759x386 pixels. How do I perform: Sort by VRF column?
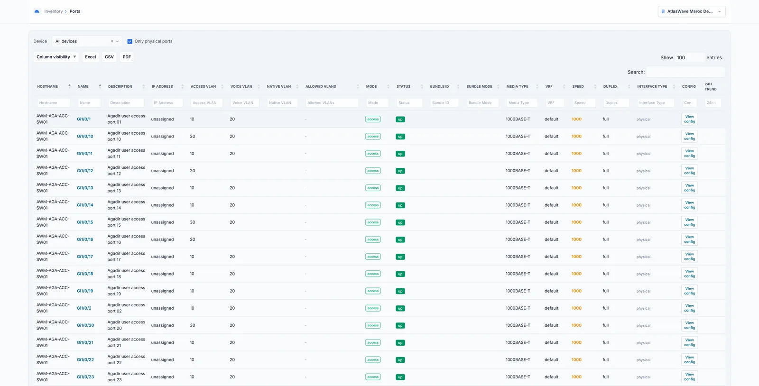coord(555,87)
